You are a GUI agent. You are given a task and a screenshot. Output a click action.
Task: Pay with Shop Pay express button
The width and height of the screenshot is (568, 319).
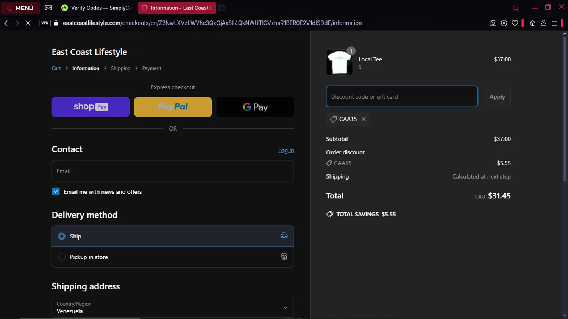coord(91,107)
